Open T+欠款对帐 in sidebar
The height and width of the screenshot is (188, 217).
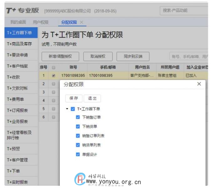tap(21, 88)
